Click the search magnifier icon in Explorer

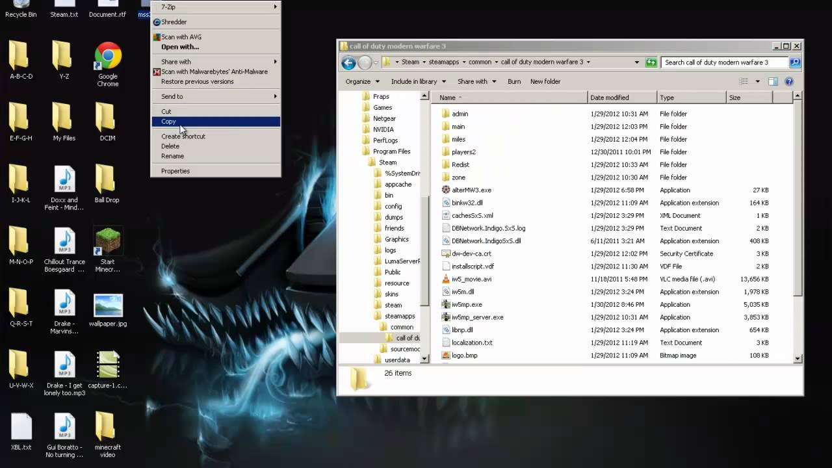(794, 62)
